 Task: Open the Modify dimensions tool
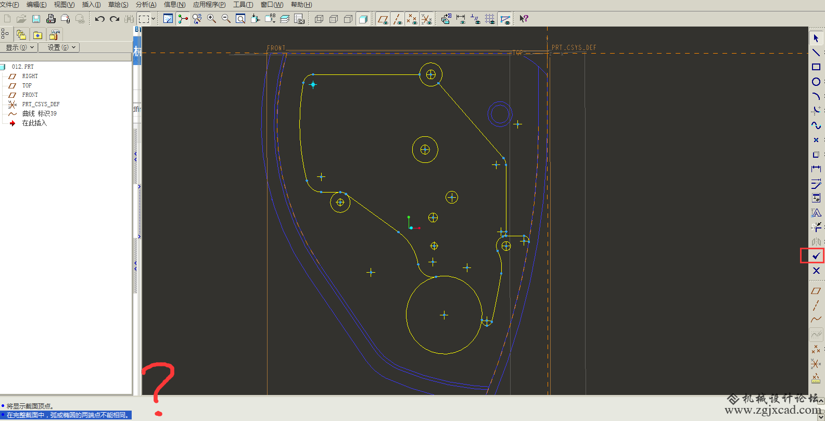point(816,184)
